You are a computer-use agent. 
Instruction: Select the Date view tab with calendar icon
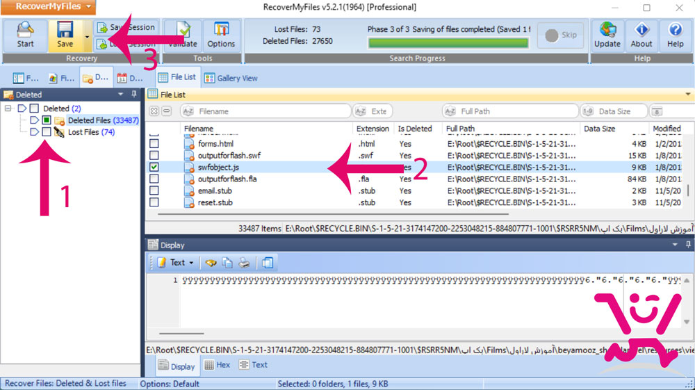pos(129,78)
